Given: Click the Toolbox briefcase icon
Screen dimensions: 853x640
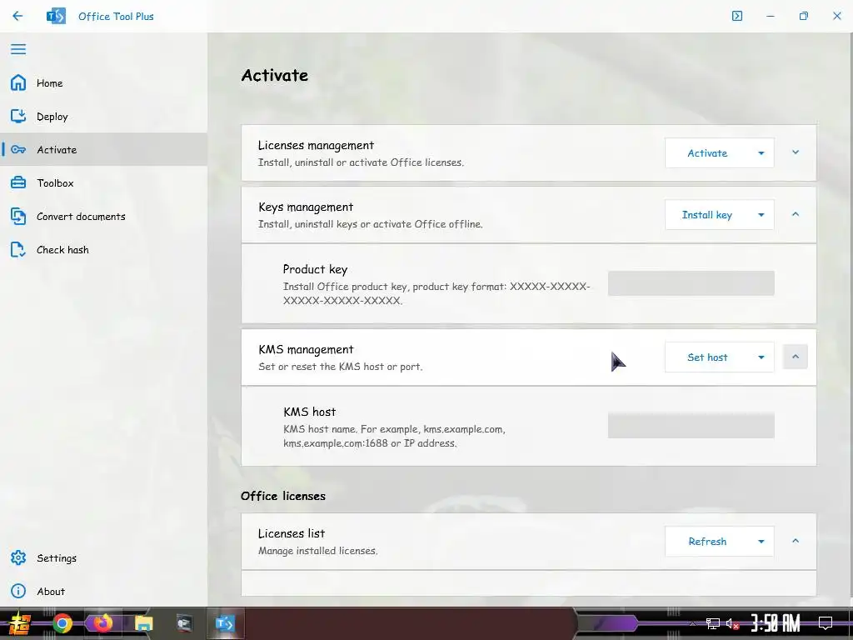Looking at the screenshot, I should (x=18, y=182).
